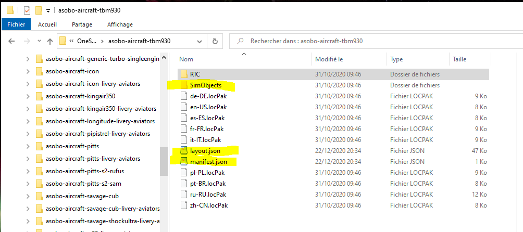Screen dimensions: 523x232
Task: Select the SimObjects folder icon
Action: 184,85
